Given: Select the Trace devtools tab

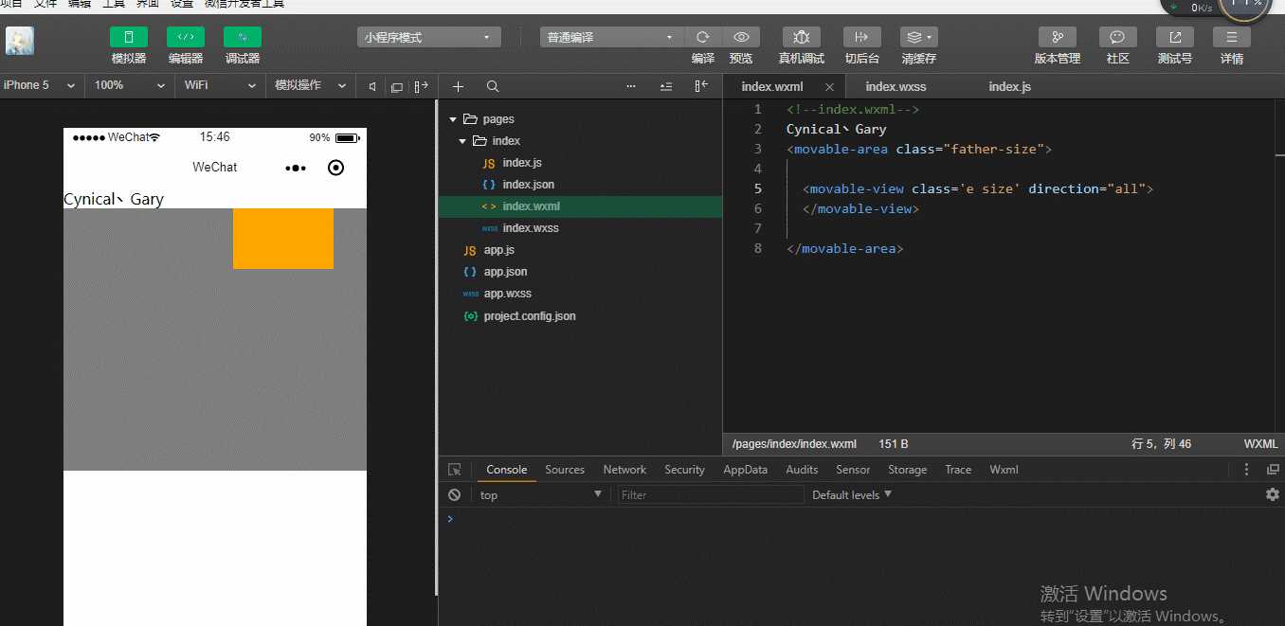Looking at the screenshot, I should (958, 470).
